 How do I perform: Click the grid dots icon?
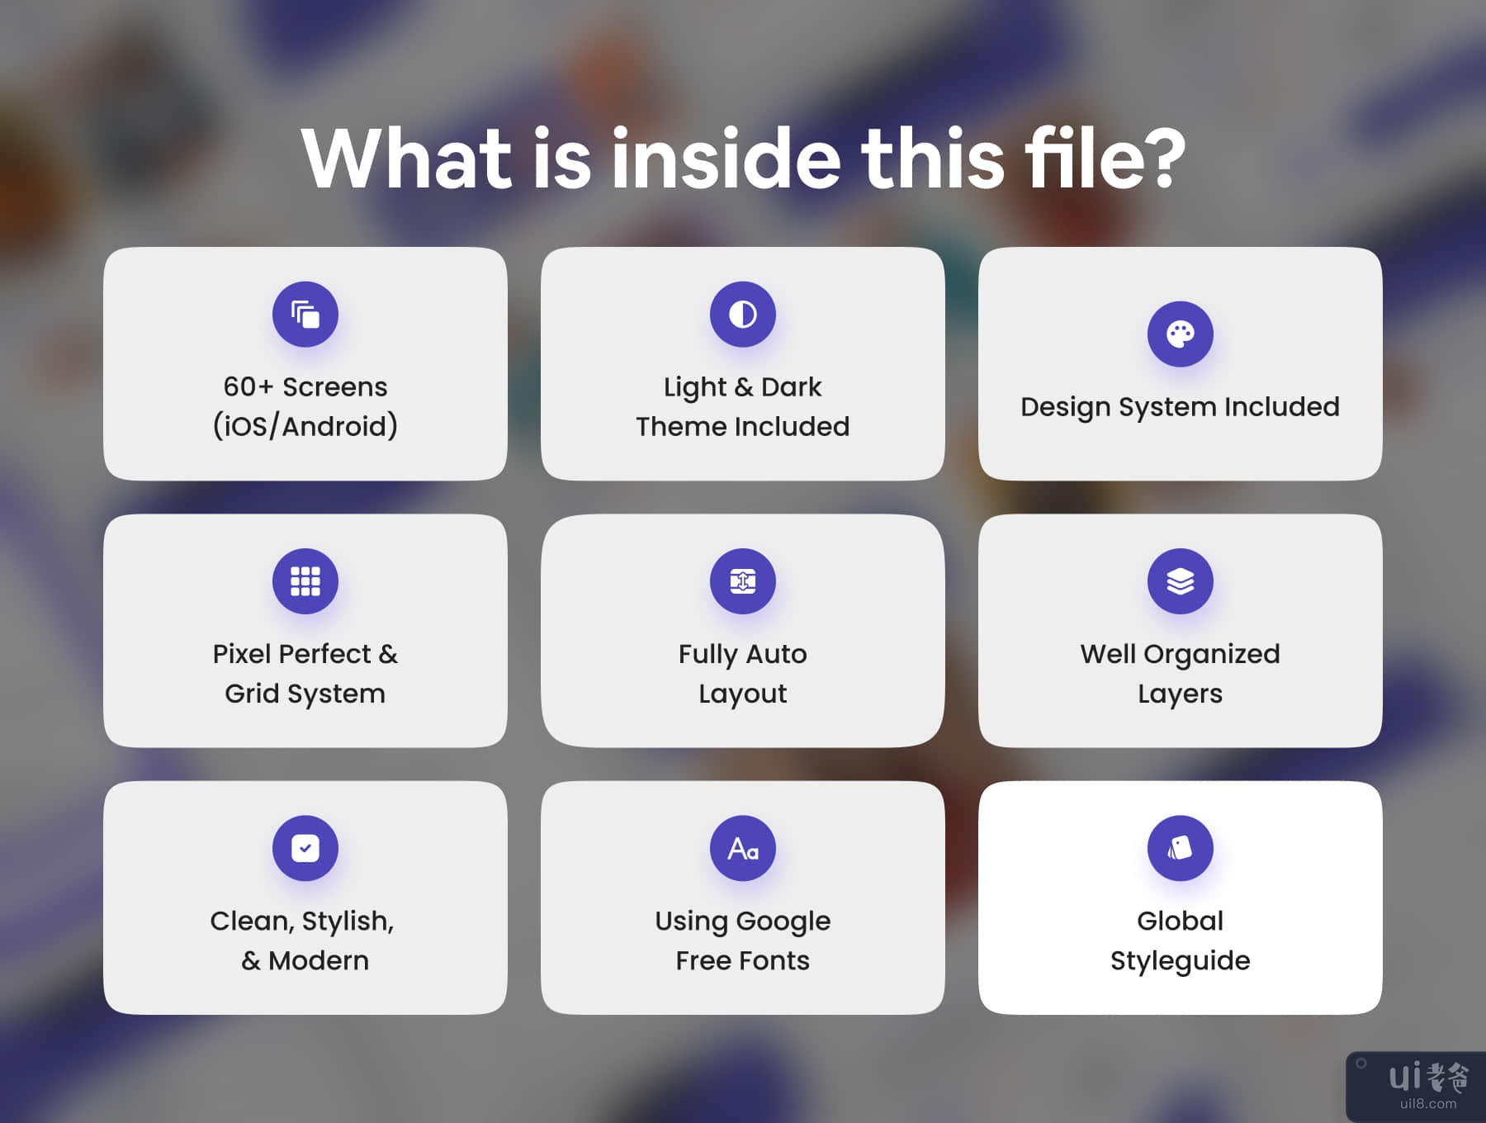click(x=305, y=581)
